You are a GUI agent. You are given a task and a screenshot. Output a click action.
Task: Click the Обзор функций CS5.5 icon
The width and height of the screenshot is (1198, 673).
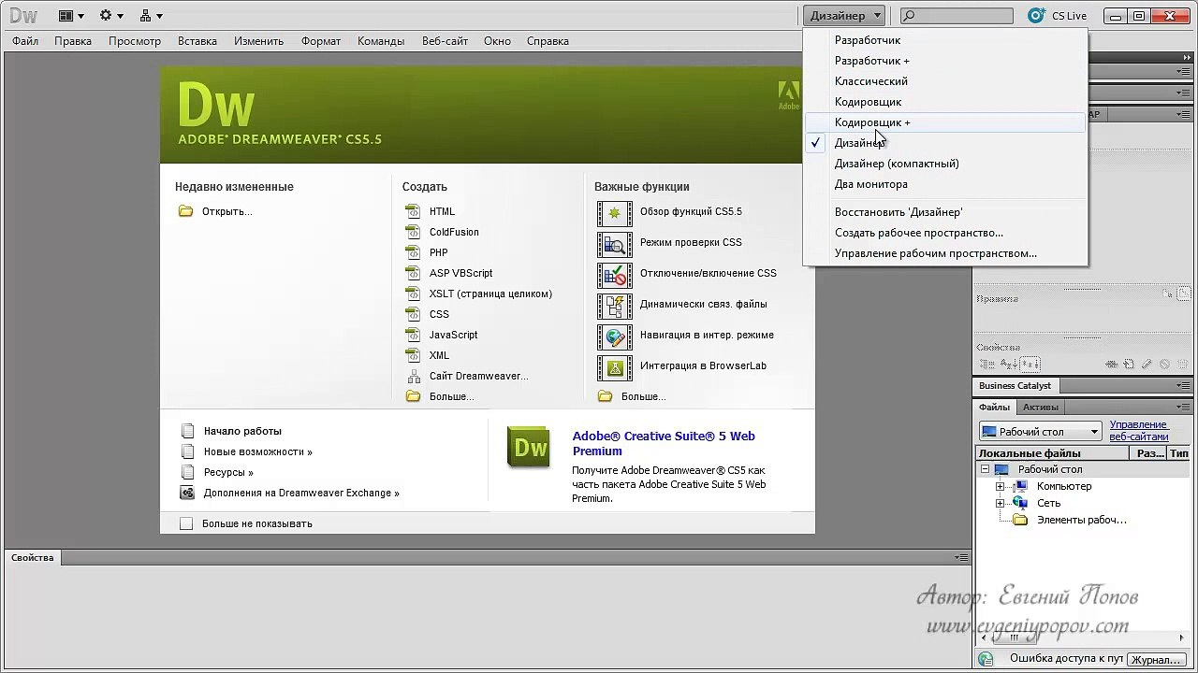pos(615,213)
